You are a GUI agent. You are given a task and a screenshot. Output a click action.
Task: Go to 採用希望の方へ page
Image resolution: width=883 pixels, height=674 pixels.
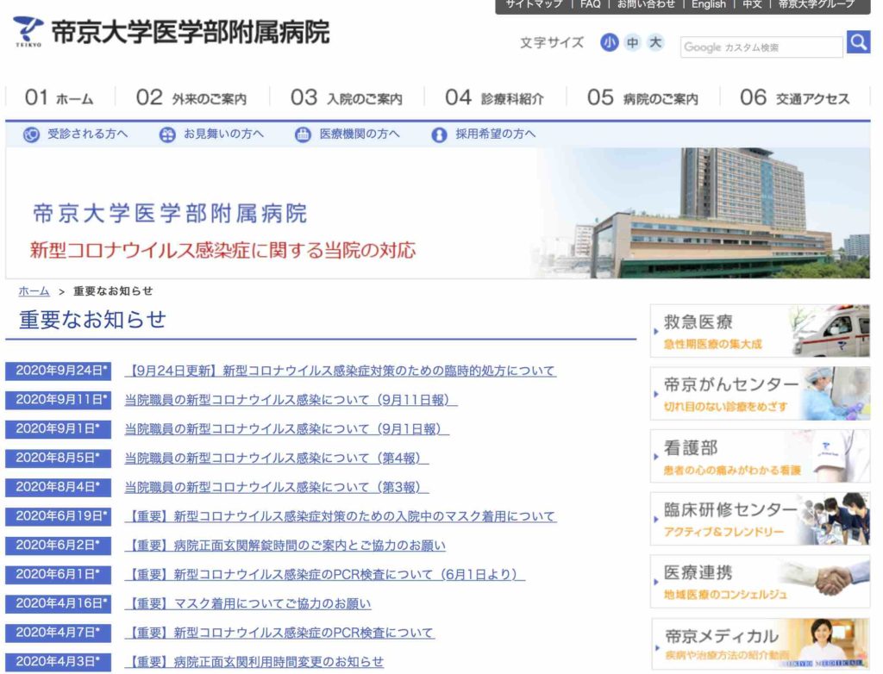click(496, 134)
